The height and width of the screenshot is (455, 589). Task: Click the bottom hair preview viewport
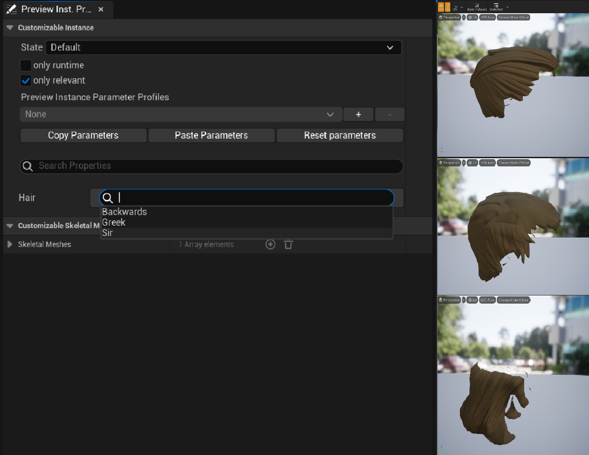[x=513, y=375]
